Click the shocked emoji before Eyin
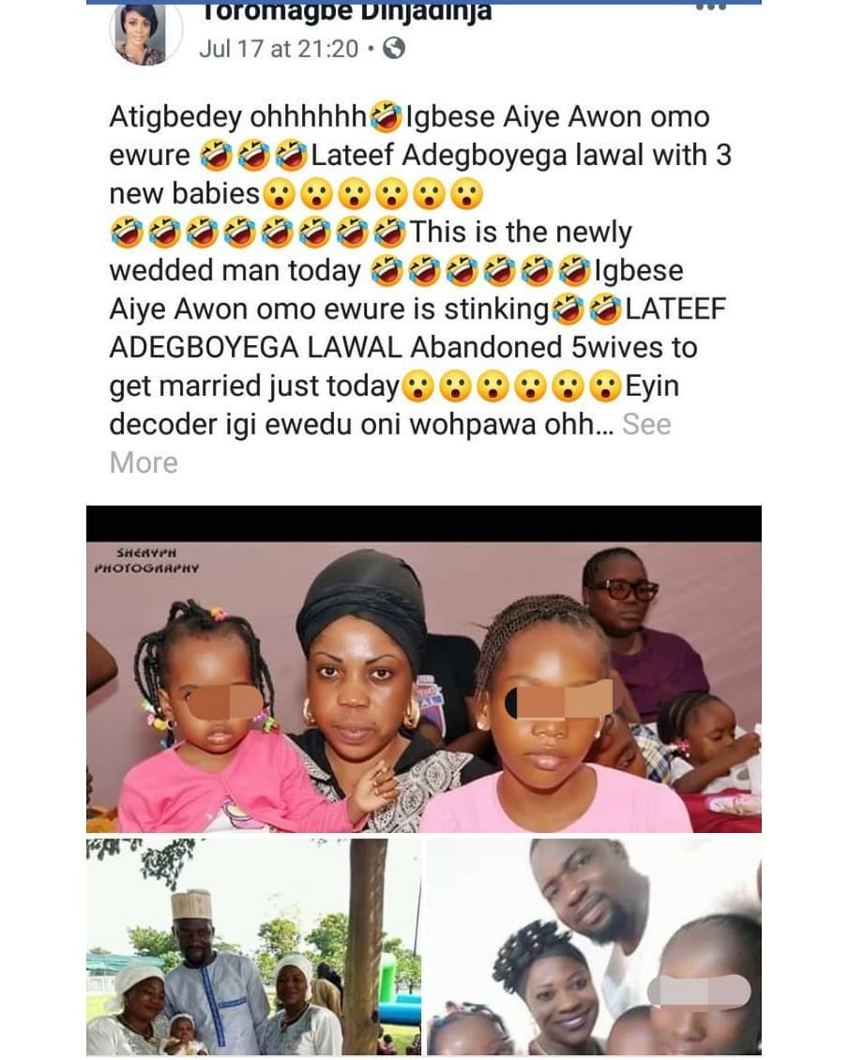Screen dimensions: 848x1060 [605, 386]
